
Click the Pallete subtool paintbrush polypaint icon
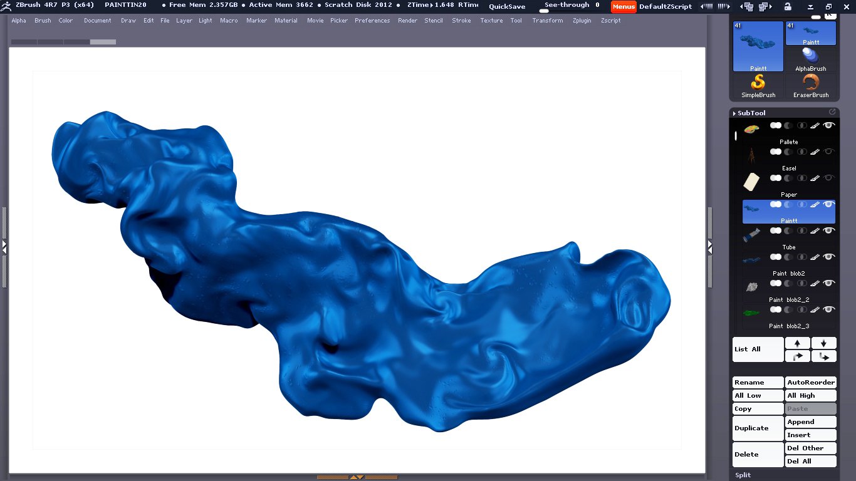(815, 126)
